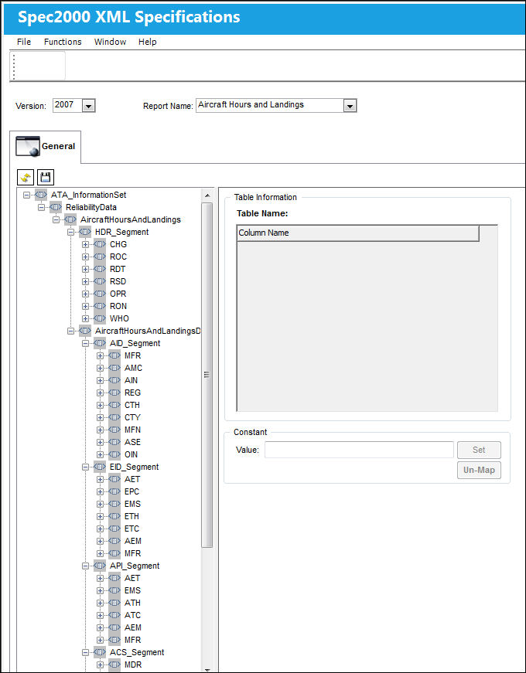Open the Functions menu
This screenshot has height=673, width=526.
click(x=63, y=42)
